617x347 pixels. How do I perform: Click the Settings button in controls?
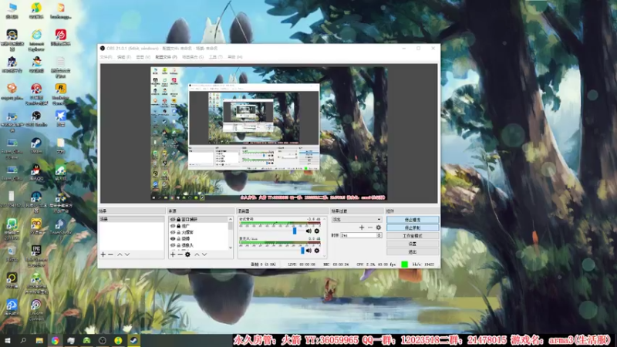(413, 244)
